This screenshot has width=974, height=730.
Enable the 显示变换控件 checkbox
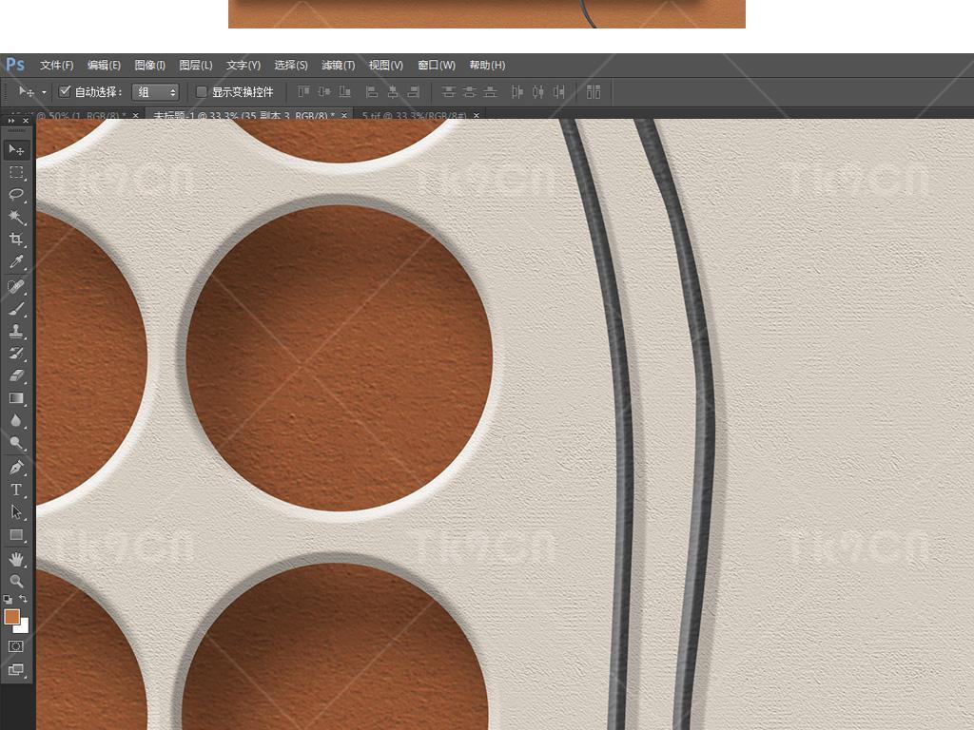pyautogui.click(x=202, y=92)
